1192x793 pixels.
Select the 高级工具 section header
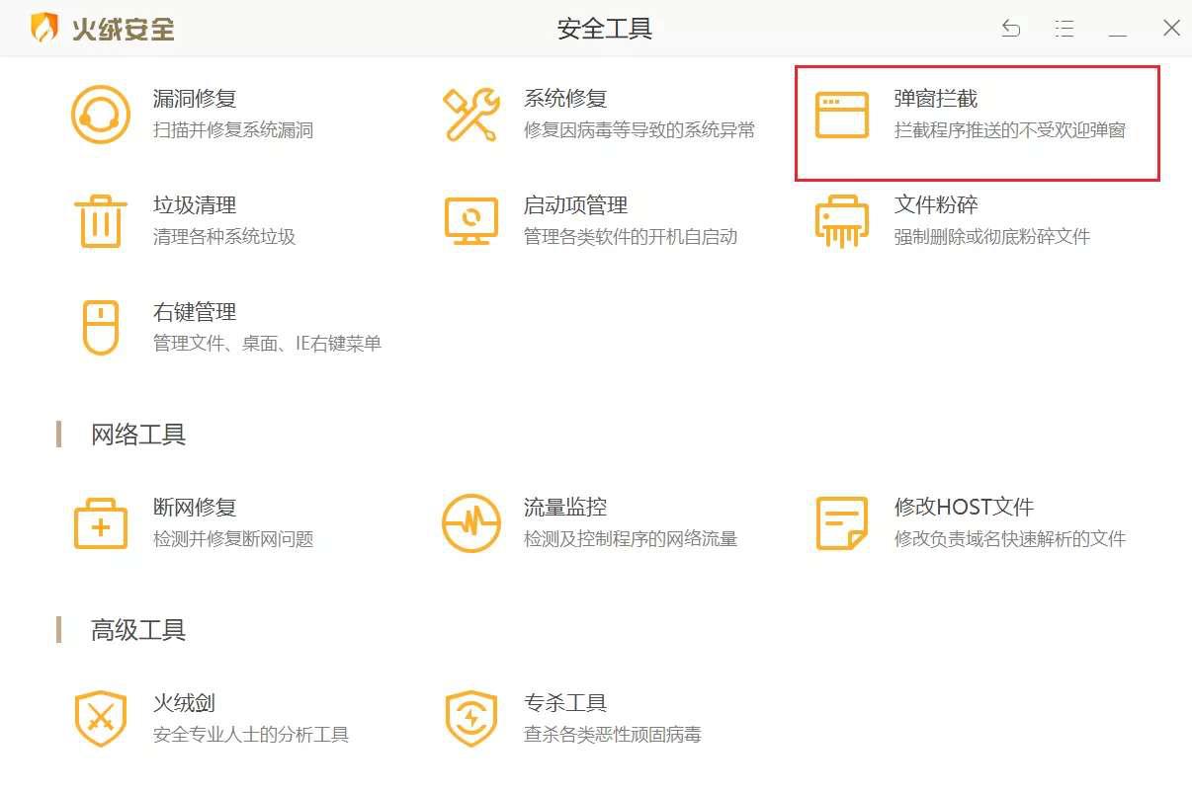tap(136, 629)
